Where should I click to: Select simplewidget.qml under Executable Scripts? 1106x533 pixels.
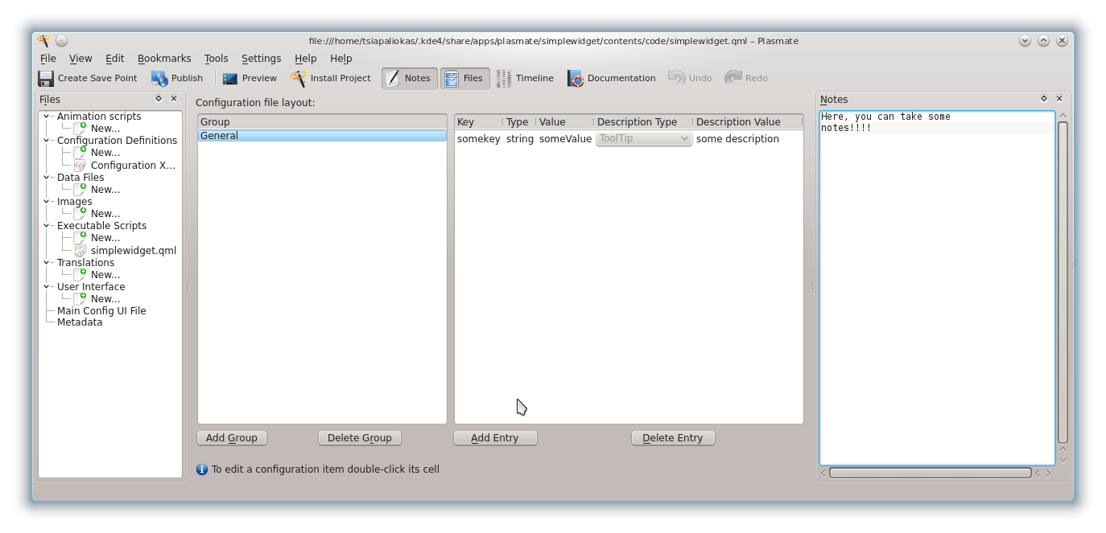point(132,250)
